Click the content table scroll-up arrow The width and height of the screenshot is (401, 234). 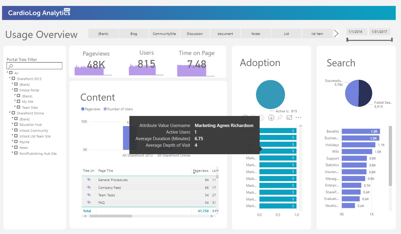click(x=217, y=171)
